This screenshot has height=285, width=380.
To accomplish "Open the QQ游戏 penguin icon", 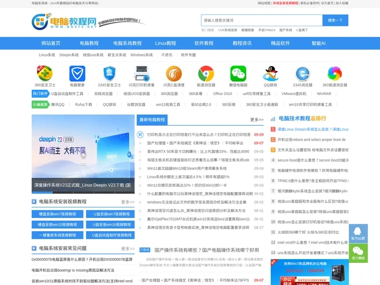I will [270, 73].
